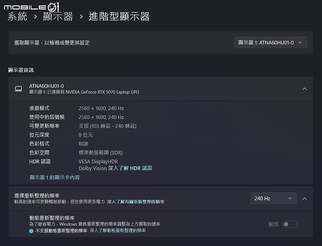Collapse the ATNA60HU01-0 display info section
This screenshot has height=246, width=322.
click(x=305, y=89)
